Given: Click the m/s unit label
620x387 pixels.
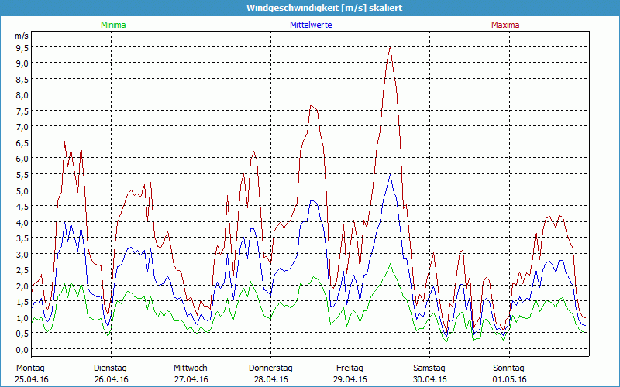Looking at the screenshot, I should [22, 36].
